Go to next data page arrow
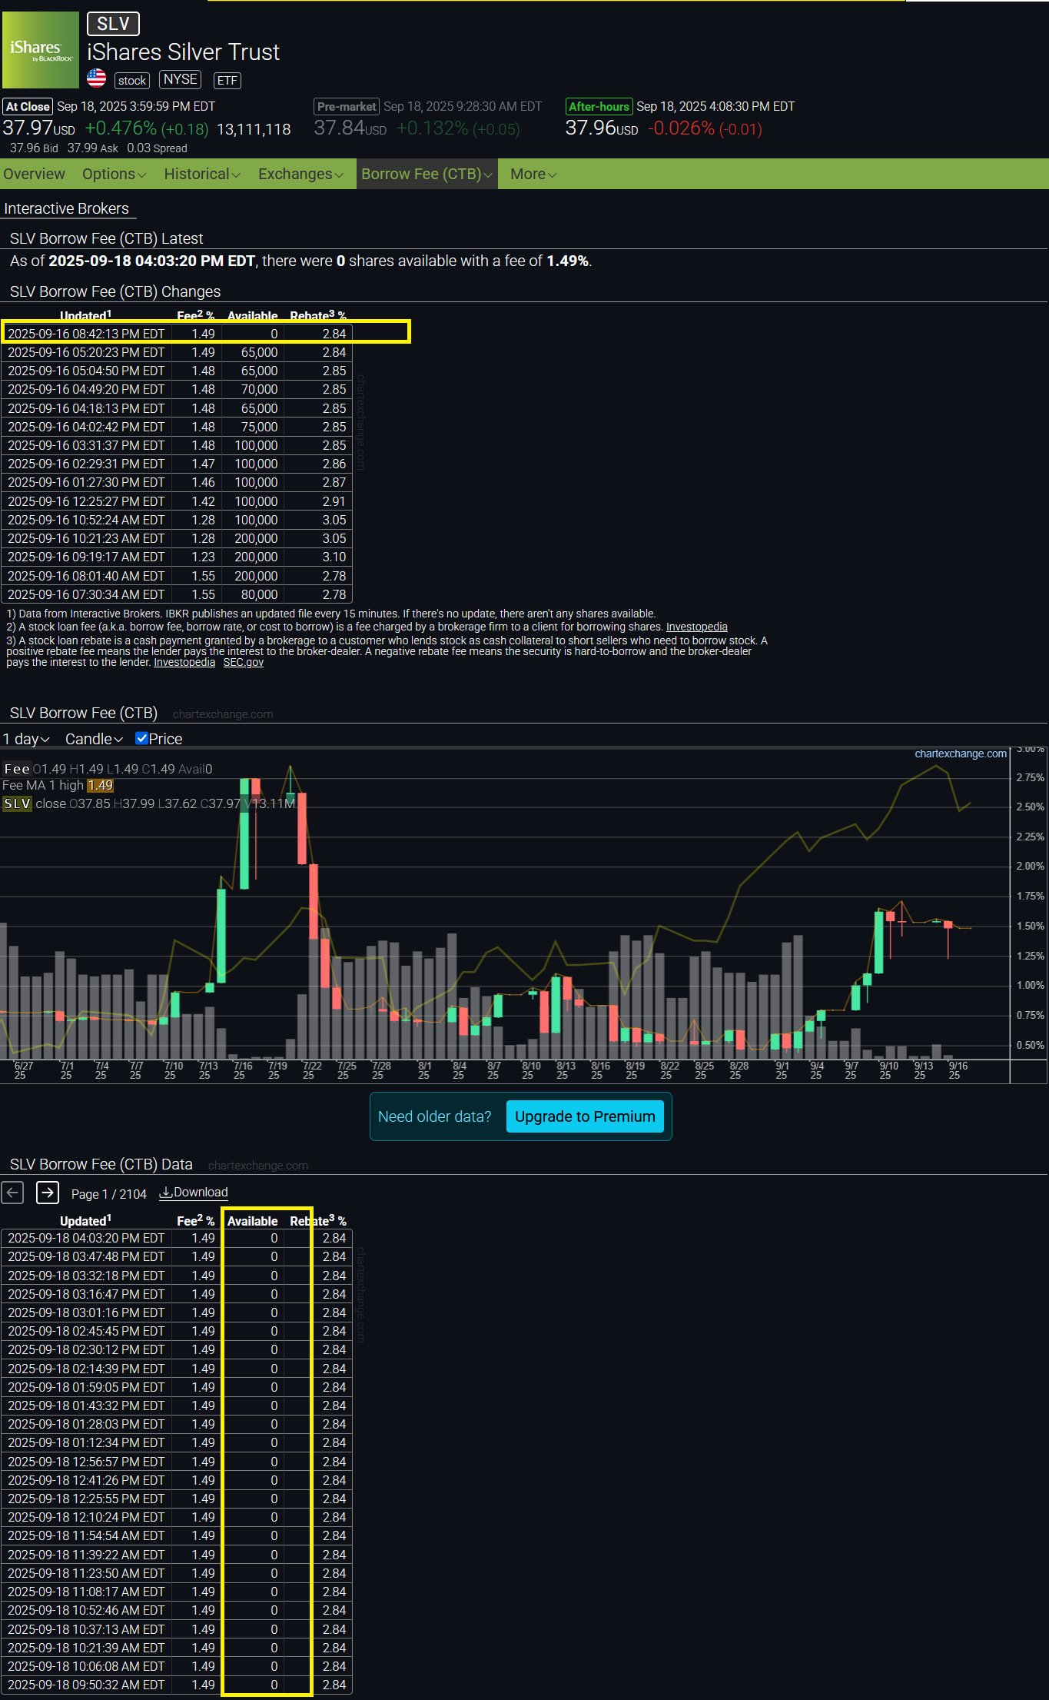Image resolution: width=1049 pixels, height=1700 pixels. coord(48,1193)
